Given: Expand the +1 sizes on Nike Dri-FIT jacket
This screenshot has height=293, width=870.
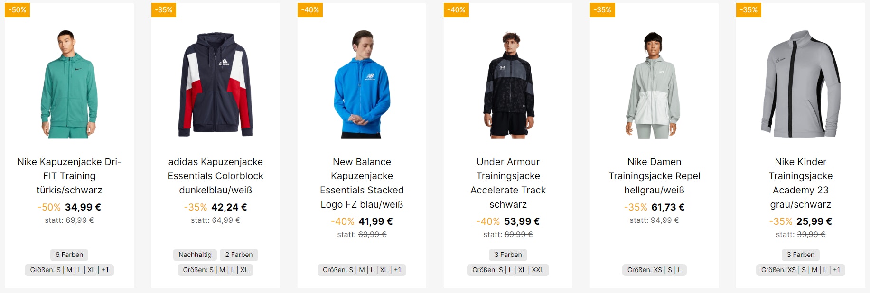Looking at the screenshot, I should 104,270.
